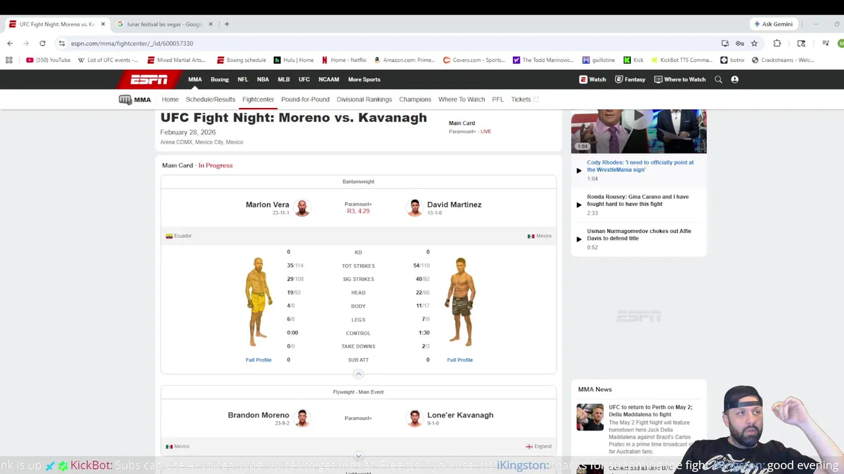Click David Martinez's headshot
The height and width of the screenshot is (474, 844).
coord(414,207)
